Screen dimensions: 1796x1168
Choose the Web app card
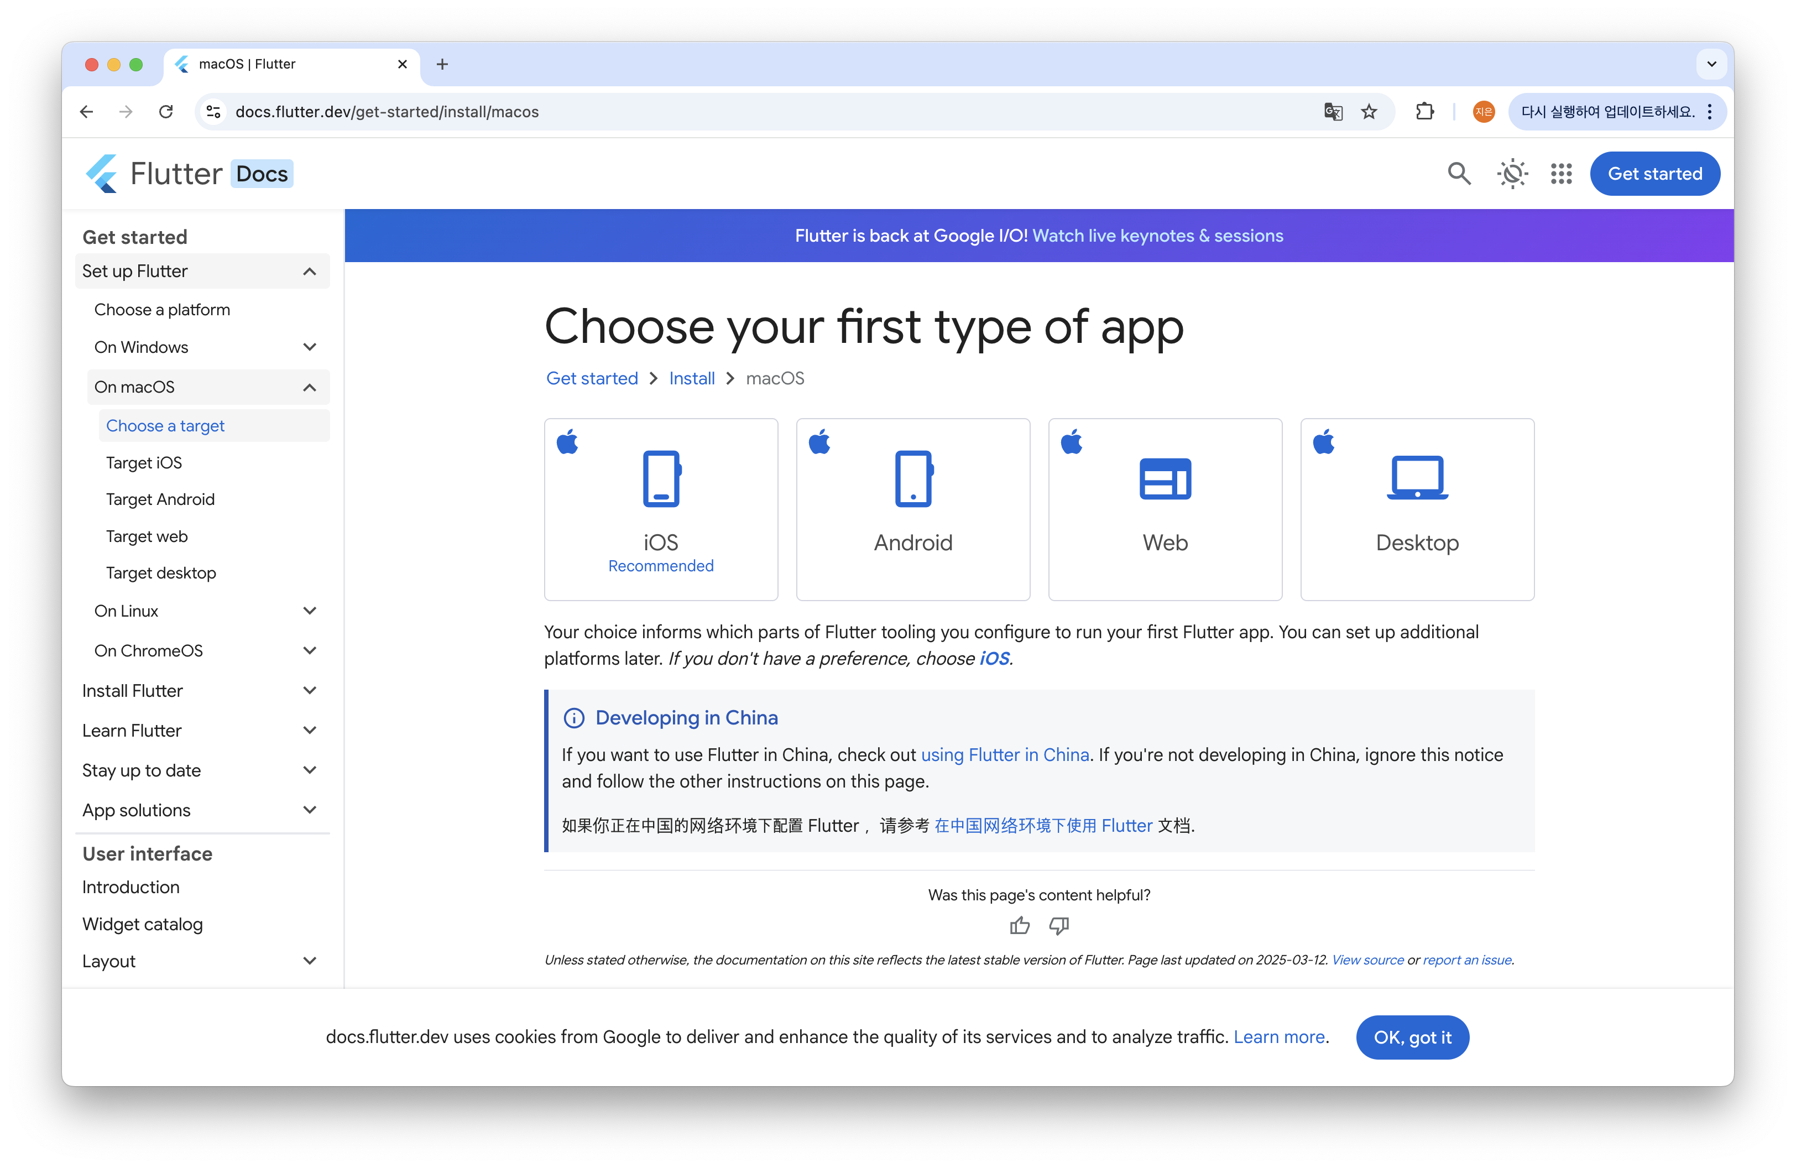[x=1165, y=509]
